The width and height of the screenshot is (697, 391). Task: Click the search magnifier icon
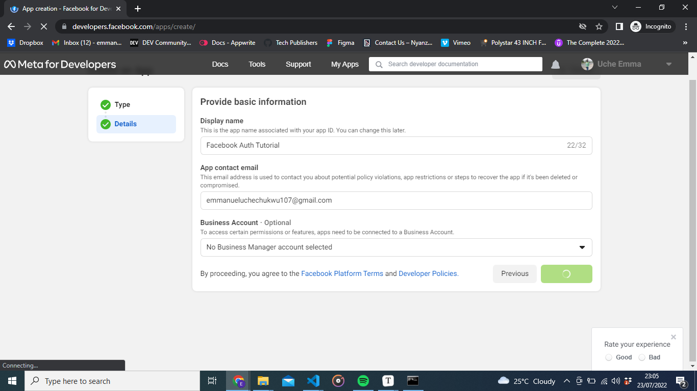click(x=379, y=64)
